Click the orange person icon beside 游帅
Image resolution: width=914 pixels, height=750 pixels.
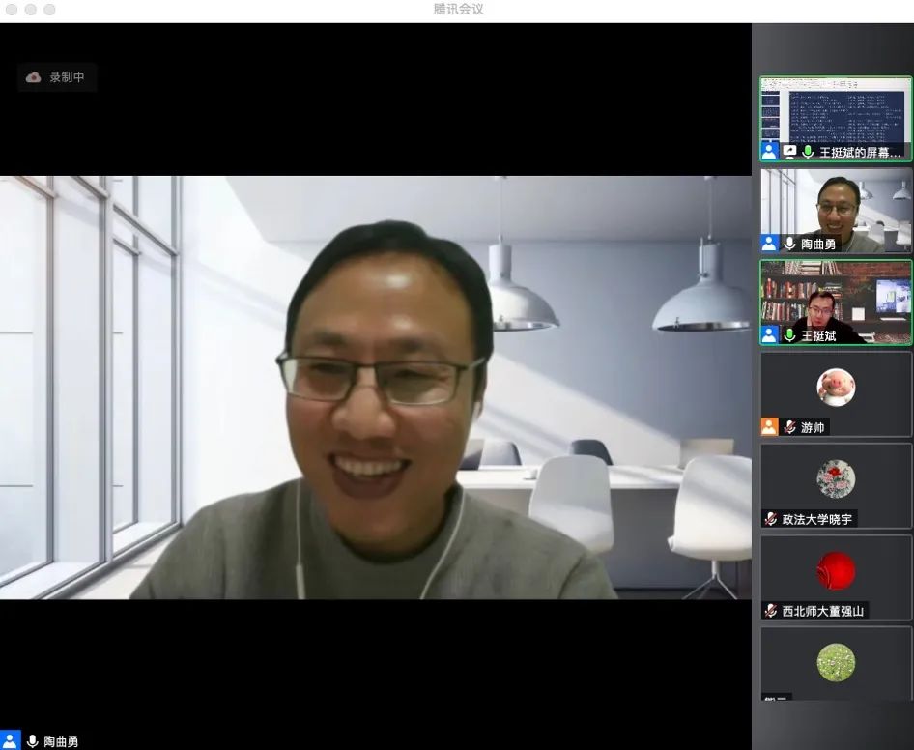tap(769, 427)
